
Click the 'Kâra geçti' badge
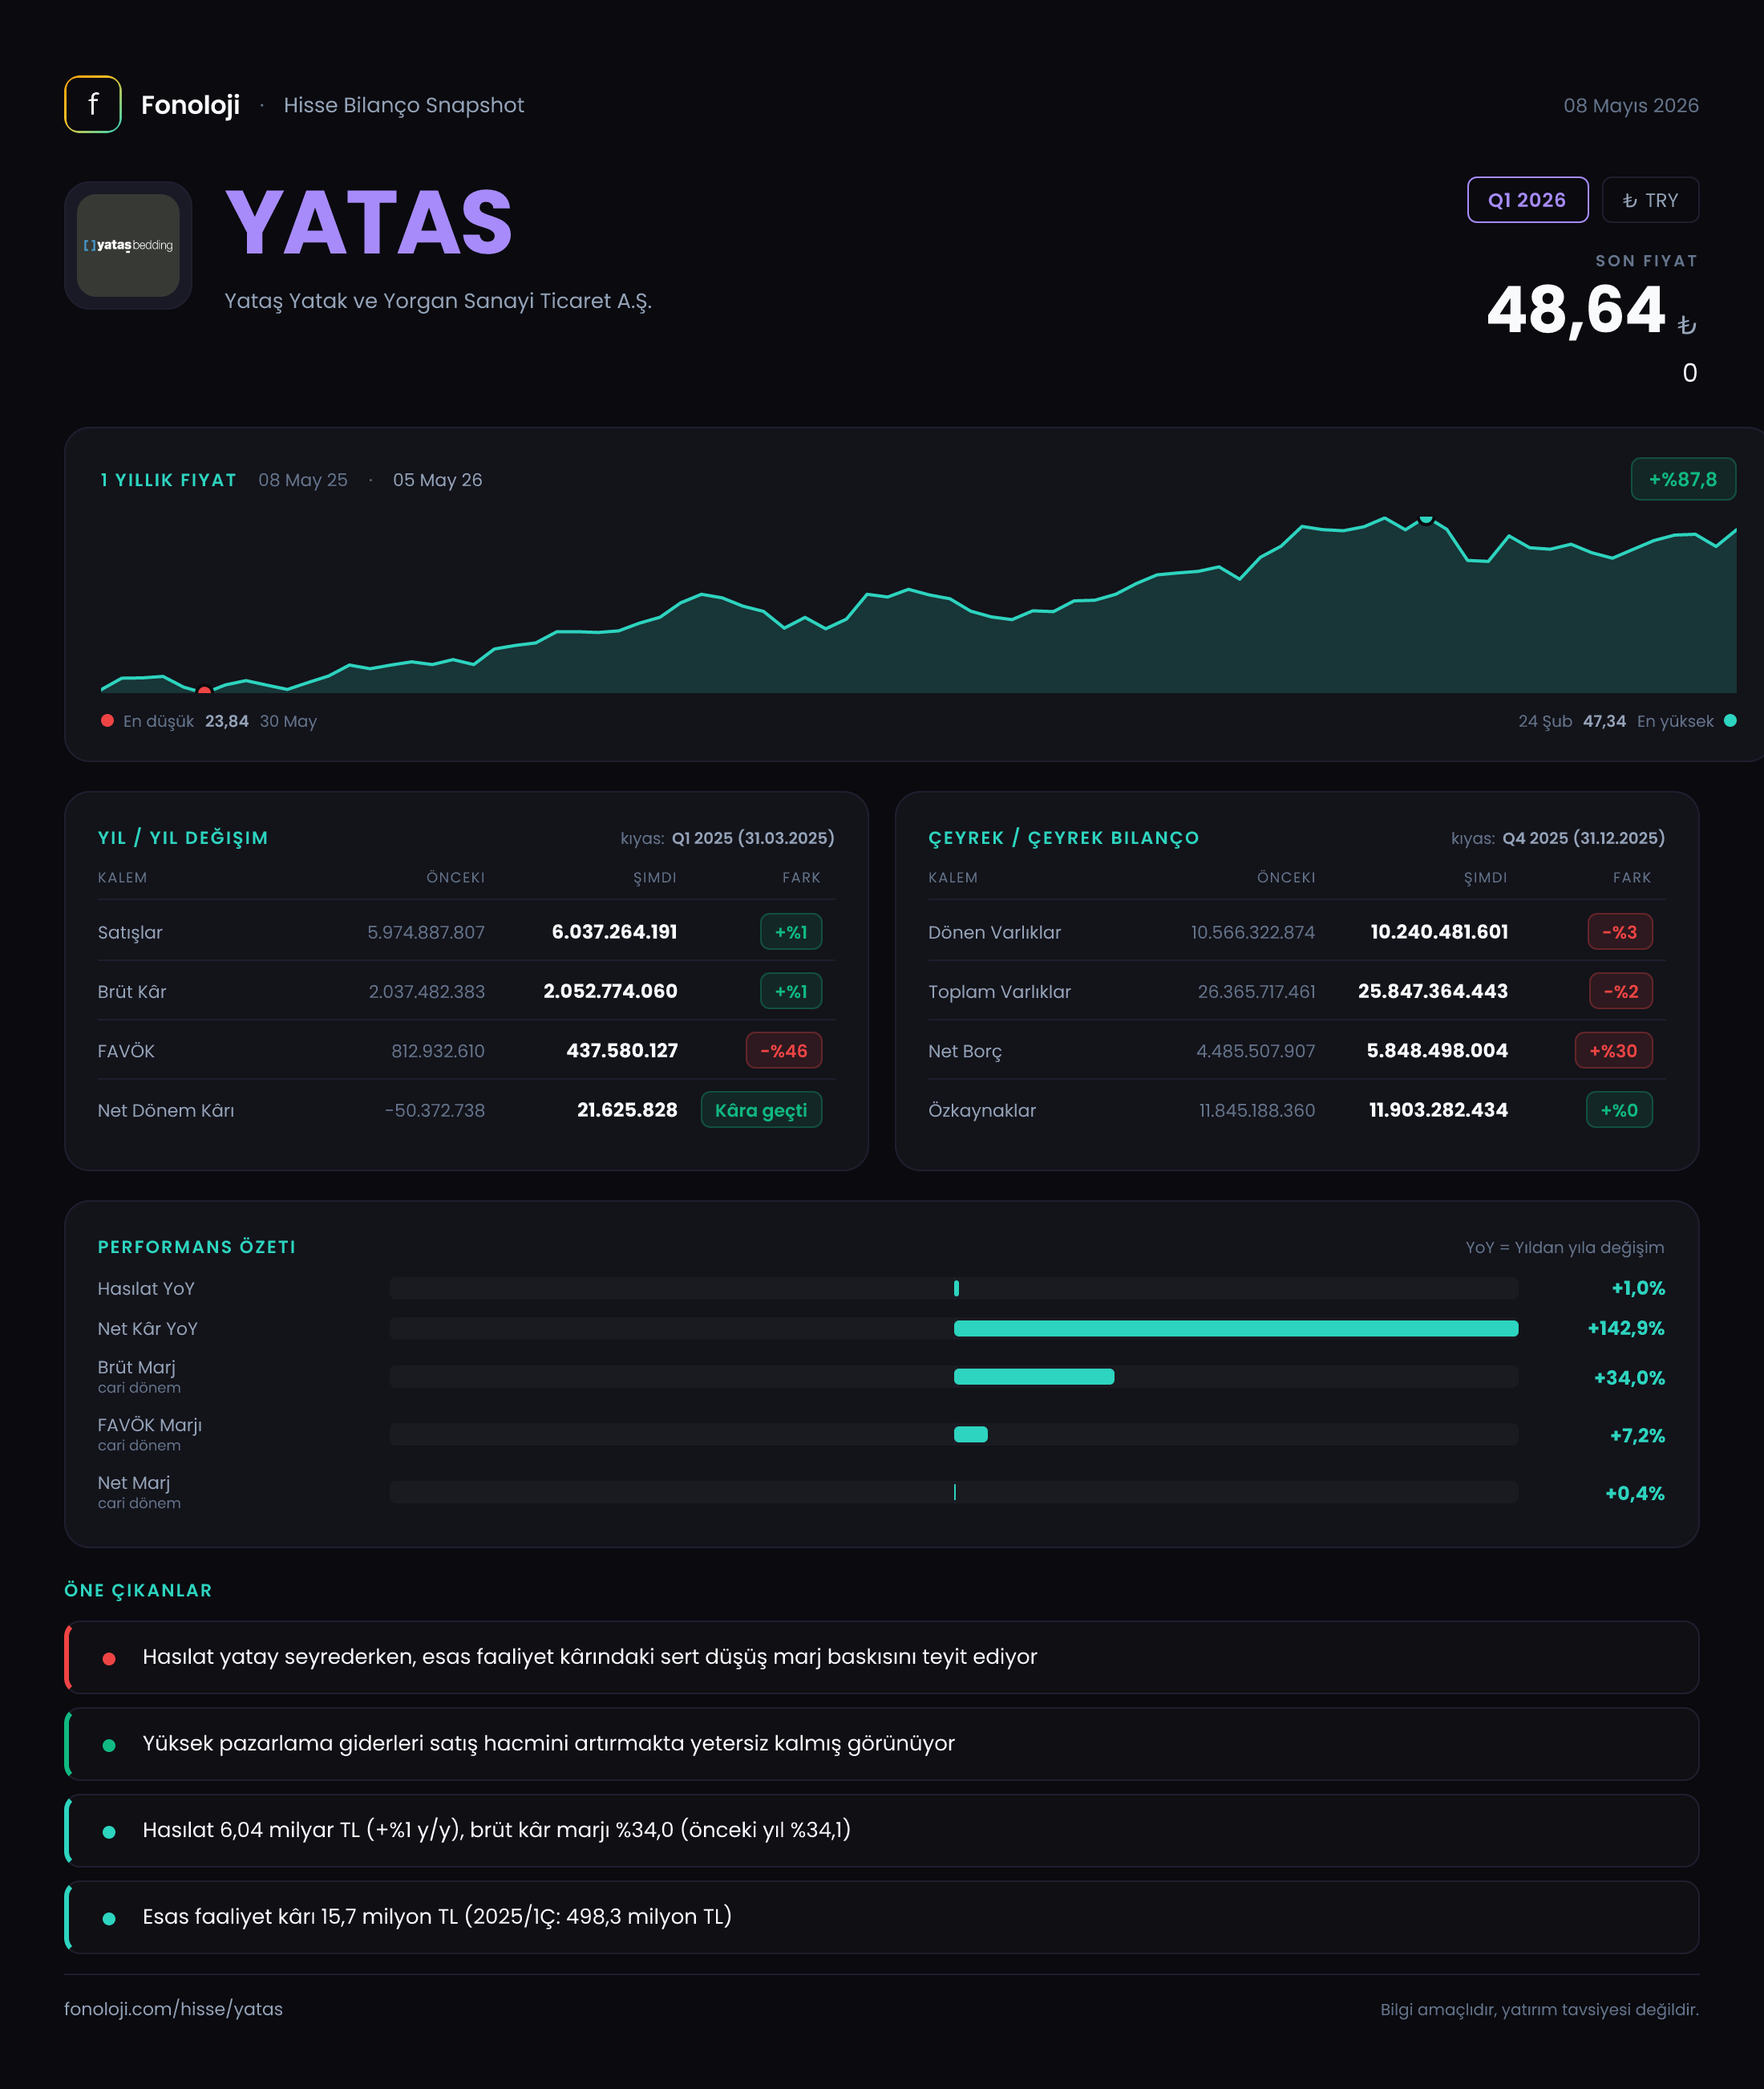[761, 1109]
